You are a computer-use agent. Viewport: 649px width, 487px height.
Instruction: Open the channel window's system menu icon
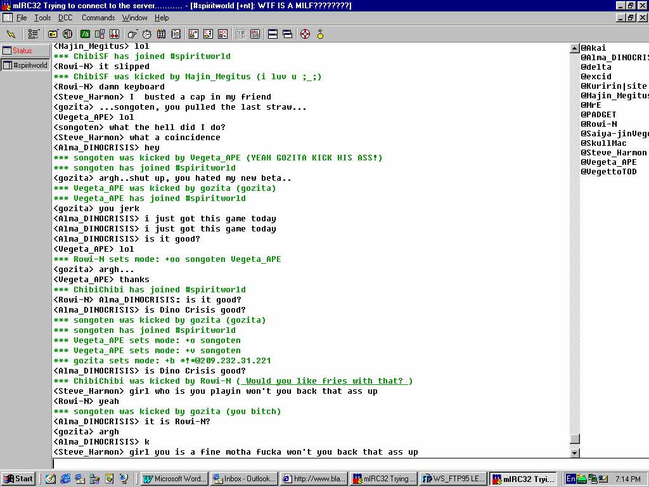(7, 18)
